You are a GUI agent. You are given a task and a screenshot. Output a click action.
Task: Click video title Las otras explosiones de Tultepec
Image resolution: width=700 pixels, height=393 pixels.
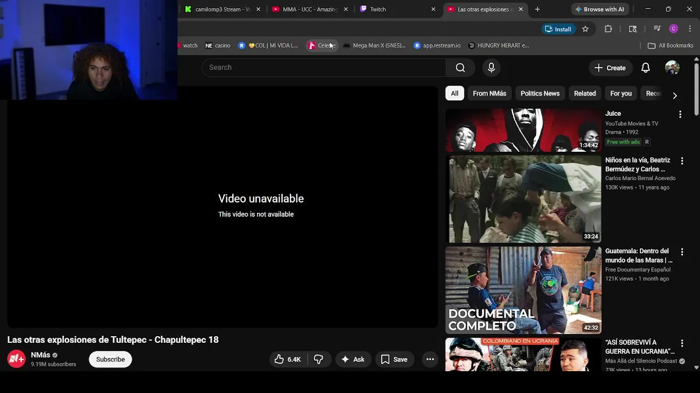113,340
